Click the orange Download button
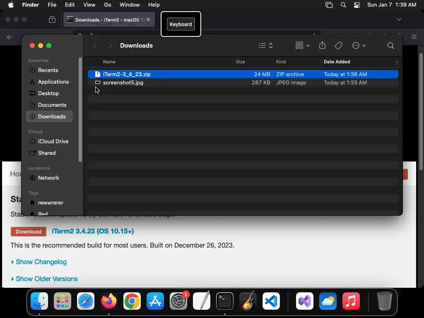The image size is (424, 318). click(x=29, y=231)
